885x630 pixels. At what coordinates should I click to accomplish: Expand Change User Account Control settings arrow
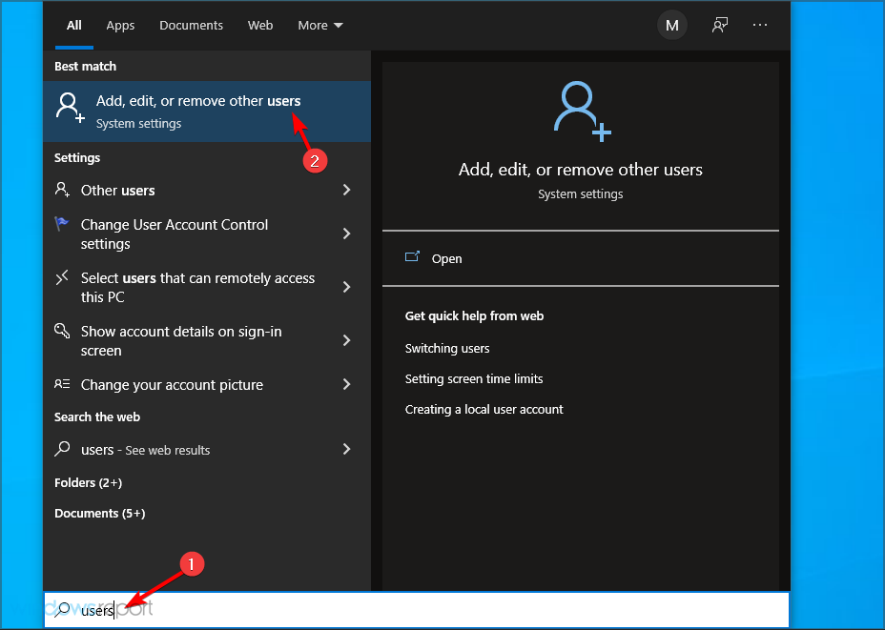[x=346, y=234]
